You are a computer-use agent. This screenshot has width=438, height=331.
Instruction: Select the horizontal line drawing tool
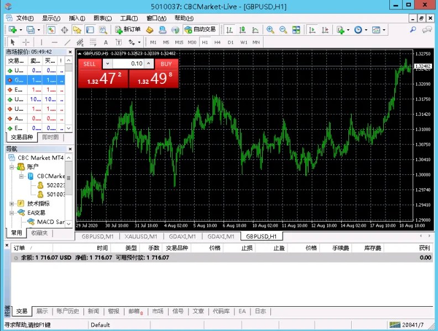click(54, 42)
